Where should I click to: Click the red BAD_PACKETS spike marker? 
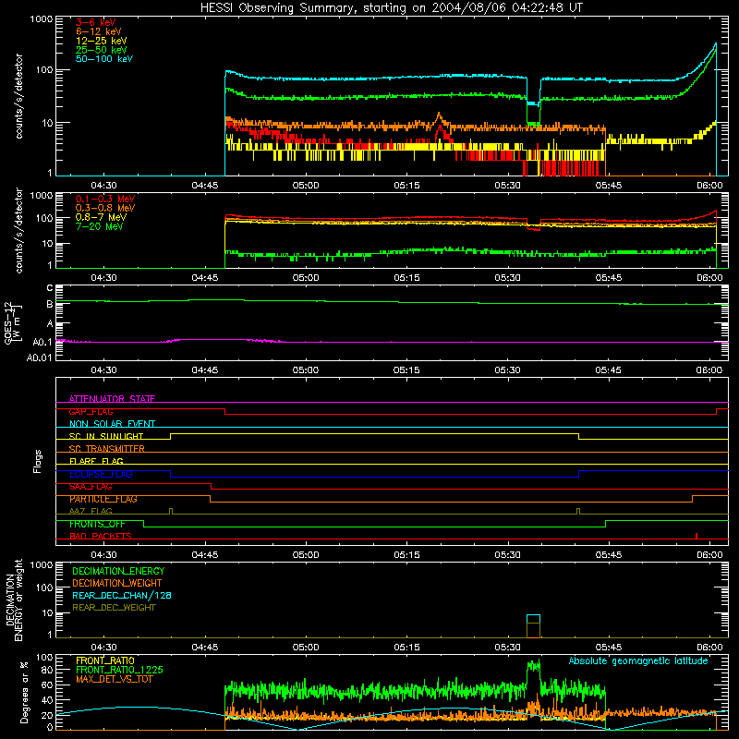click(x=697, y=536)
